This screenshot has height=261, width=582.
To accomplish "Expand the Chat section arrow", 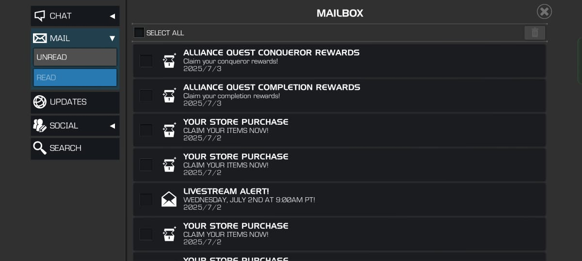I will pyautogui.click(x=113, y=16).
